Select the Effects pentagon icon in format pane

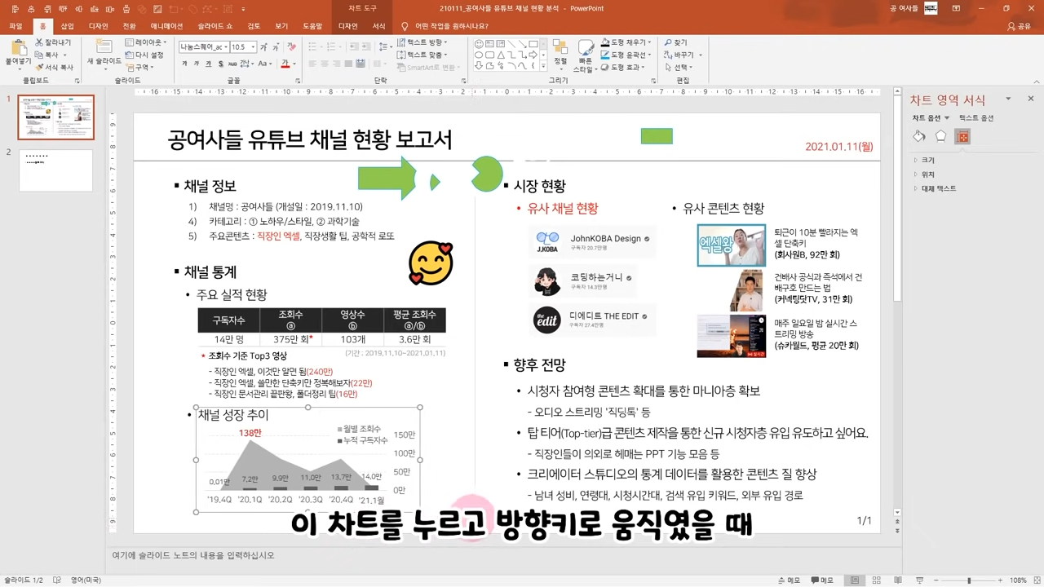pyautogui.click(x=940, y=137)
